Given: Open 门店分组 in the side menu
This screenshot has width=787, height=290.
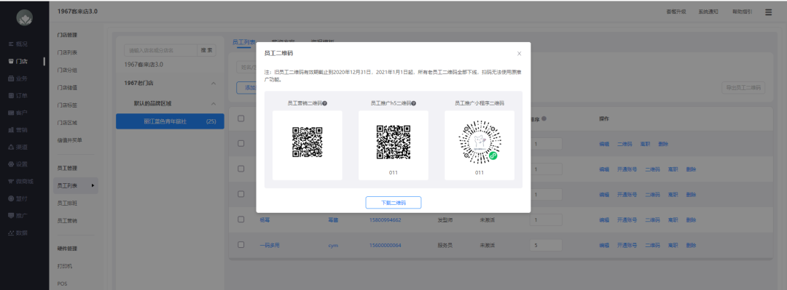Looking at the screenshot, I should click(x=67, y=70).
